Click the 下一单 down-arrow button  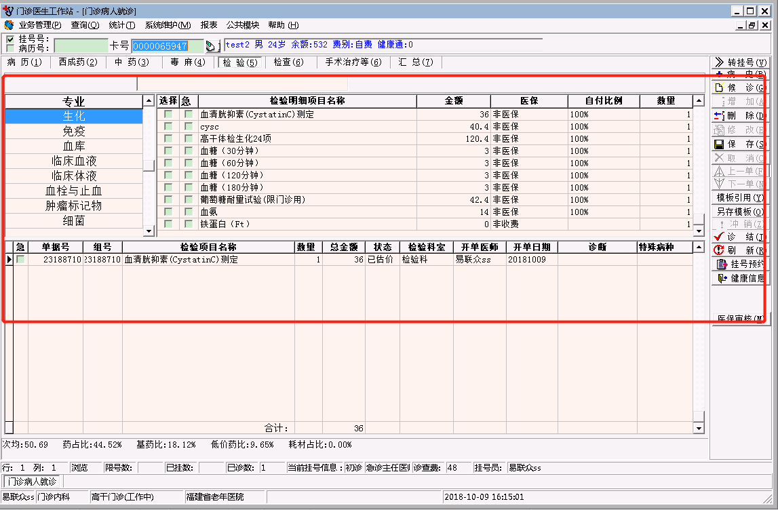740,184
